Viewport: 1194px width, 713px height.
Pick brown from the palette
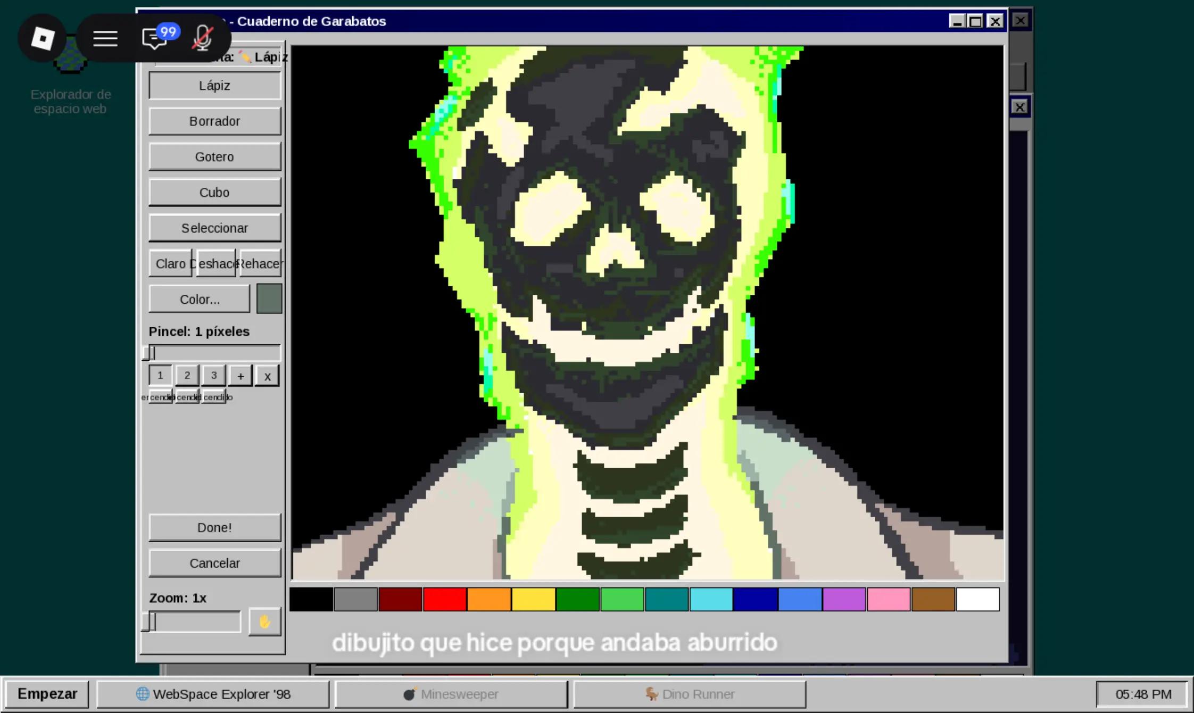click(x=934, y=600)
